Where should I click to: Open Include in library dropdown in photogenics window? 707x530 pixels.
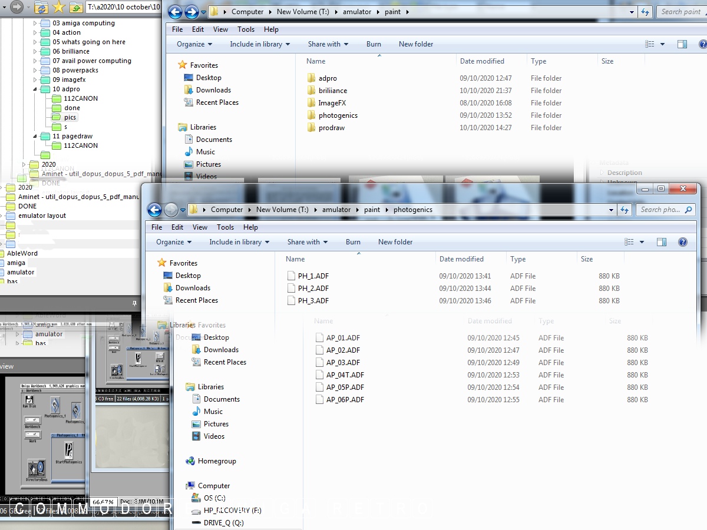[x=239, y=242]
